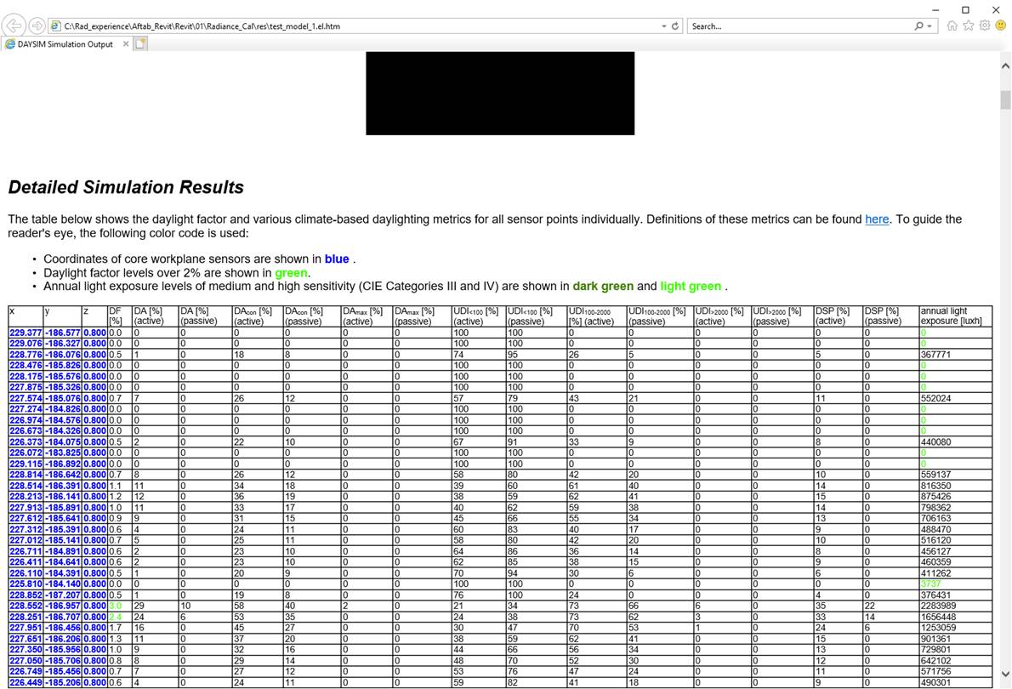Click inside the Search... input box
This screenshot has width=1012, height=689.
[800, 26]
